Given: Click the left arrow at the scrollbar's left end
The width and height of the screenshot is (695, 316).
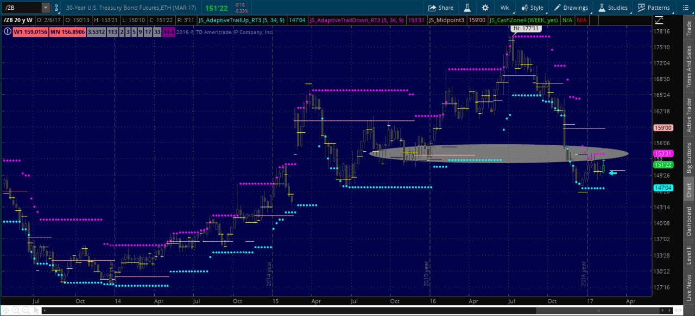Looking at the screenshot, I should [45, 310].
